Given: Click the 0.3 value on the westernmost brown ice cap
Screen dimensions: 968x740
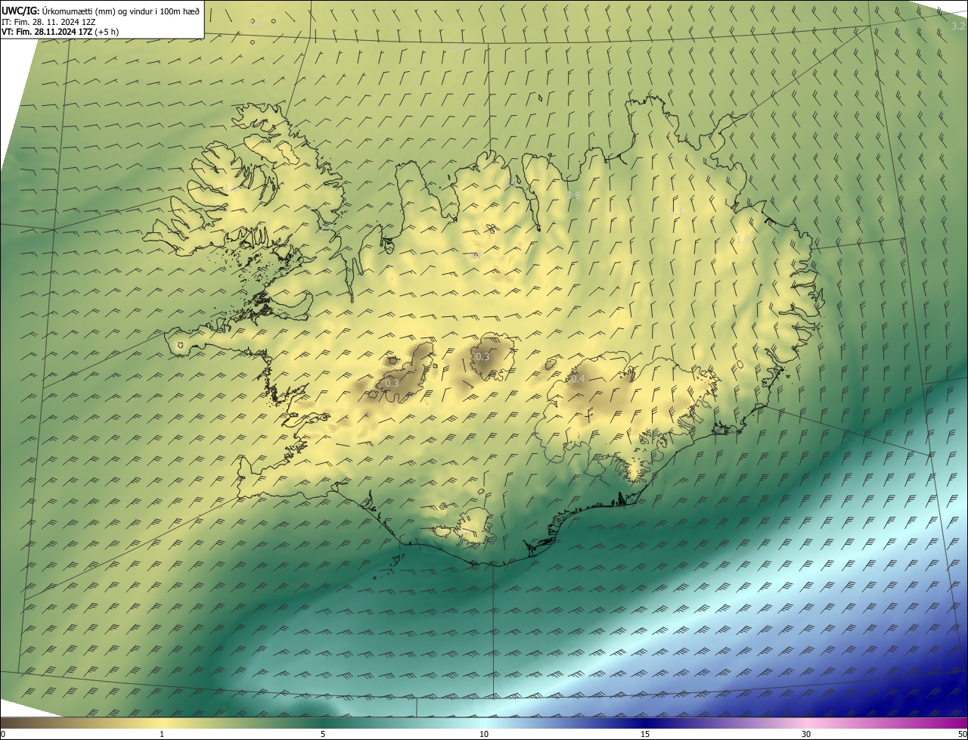Looking at the screenshot, I should (x=392, y=384).
